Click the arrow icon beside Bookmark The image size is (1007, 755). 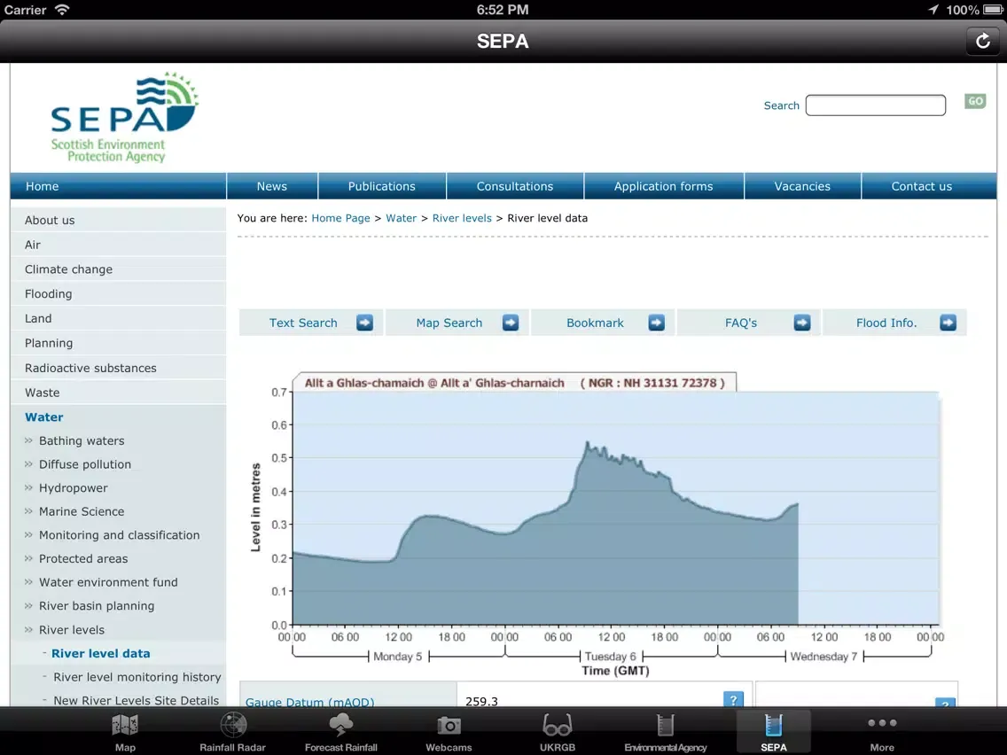tap(656, 323)
